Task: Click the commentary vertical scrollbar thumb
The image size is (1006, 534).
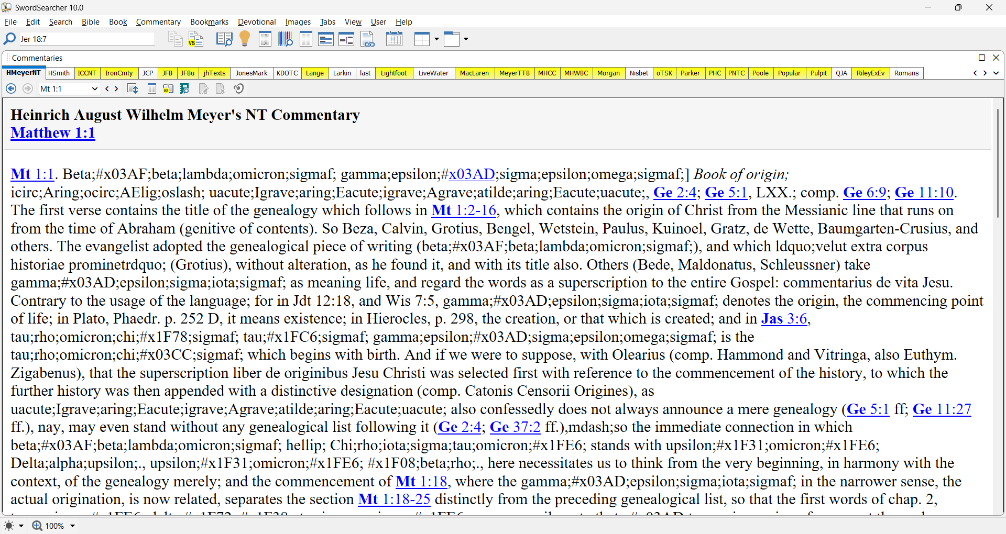Action: tap(998, 163)
